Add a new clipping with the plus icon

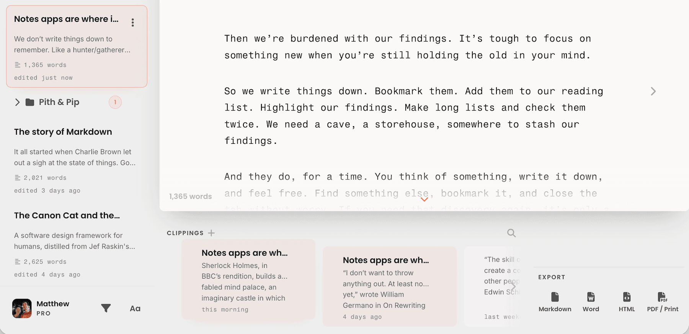point(211,233)
